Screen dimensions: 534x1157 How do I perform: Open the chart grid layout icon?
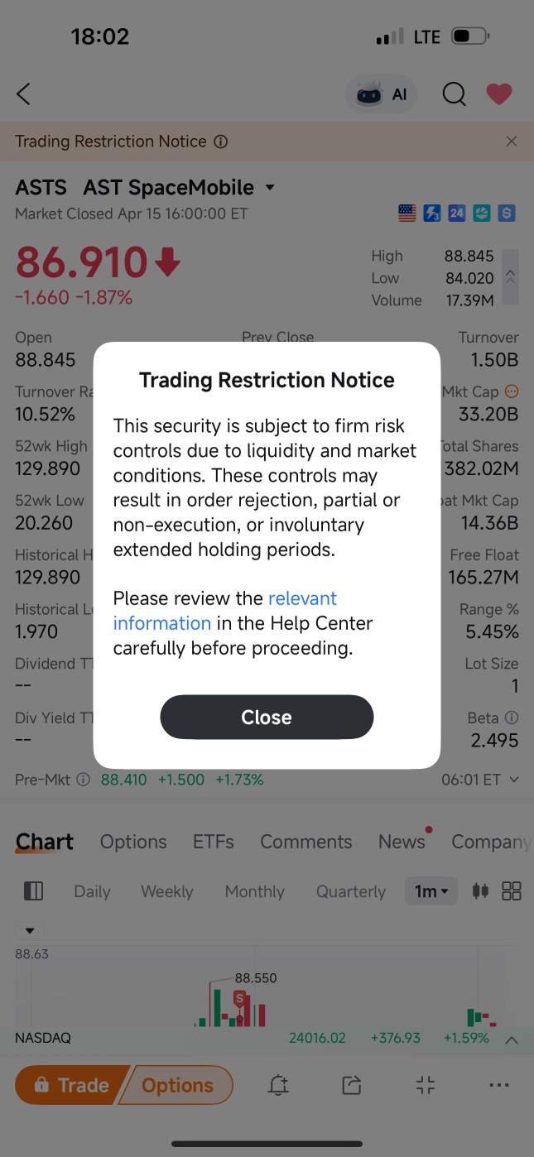[x=512, y=891]
